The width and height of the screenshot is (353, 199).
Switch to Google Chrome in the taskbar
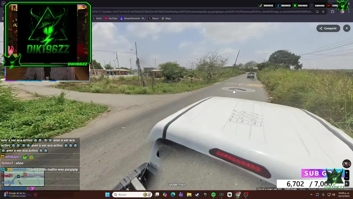click(x=238, y=195)
